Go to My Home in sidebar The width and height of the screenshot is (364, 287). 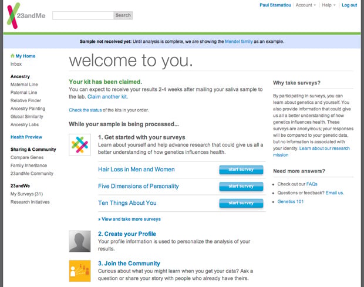(25, 56)
